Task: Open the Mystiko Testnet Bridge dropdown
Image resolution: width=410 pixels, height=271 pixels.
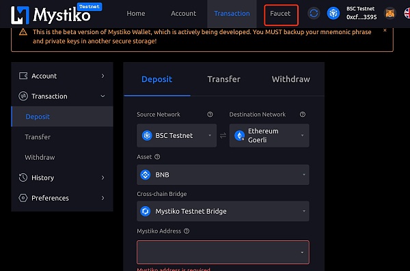Action: click(x=223, y=211)
